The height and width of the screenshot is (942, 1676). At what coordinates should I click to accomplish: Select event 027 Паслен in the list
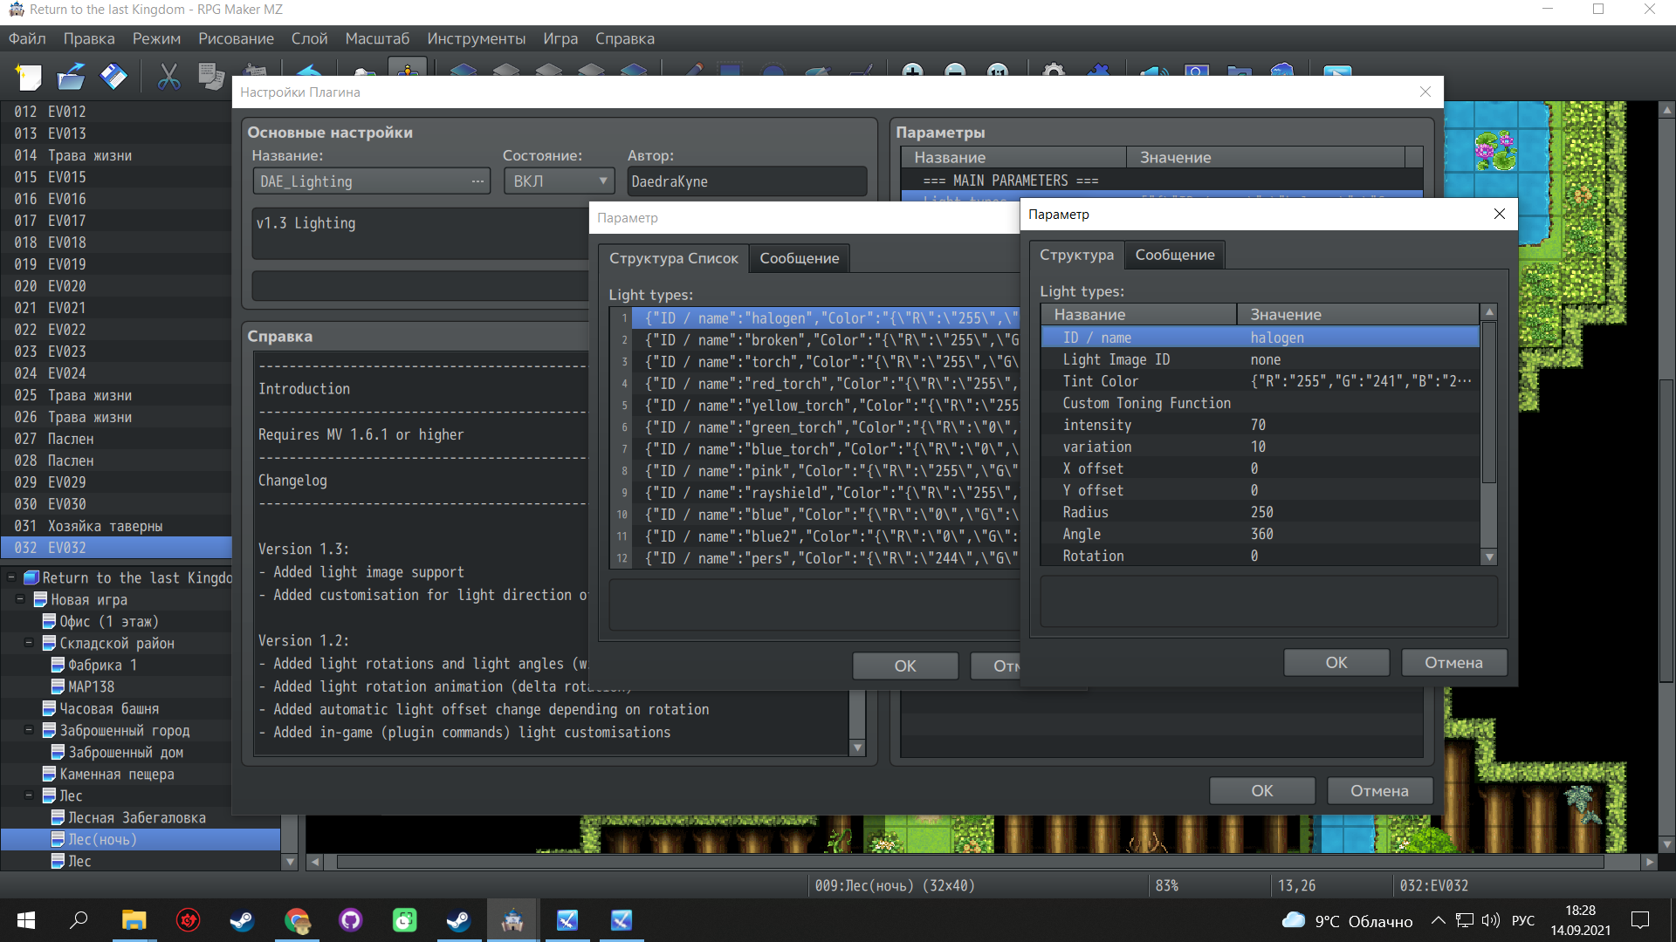tap(116, 439)
